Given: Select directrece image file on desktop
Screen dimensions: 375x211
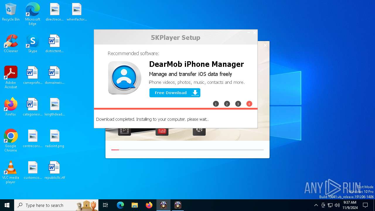Looking at the screenshot, I should point(54,12).
